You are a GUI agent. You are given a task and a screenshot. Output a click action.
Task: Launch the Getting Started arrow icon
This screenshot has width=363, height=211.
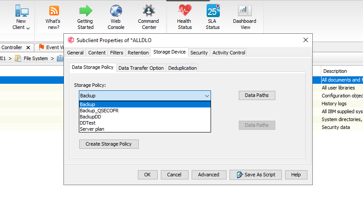point(85,11)
